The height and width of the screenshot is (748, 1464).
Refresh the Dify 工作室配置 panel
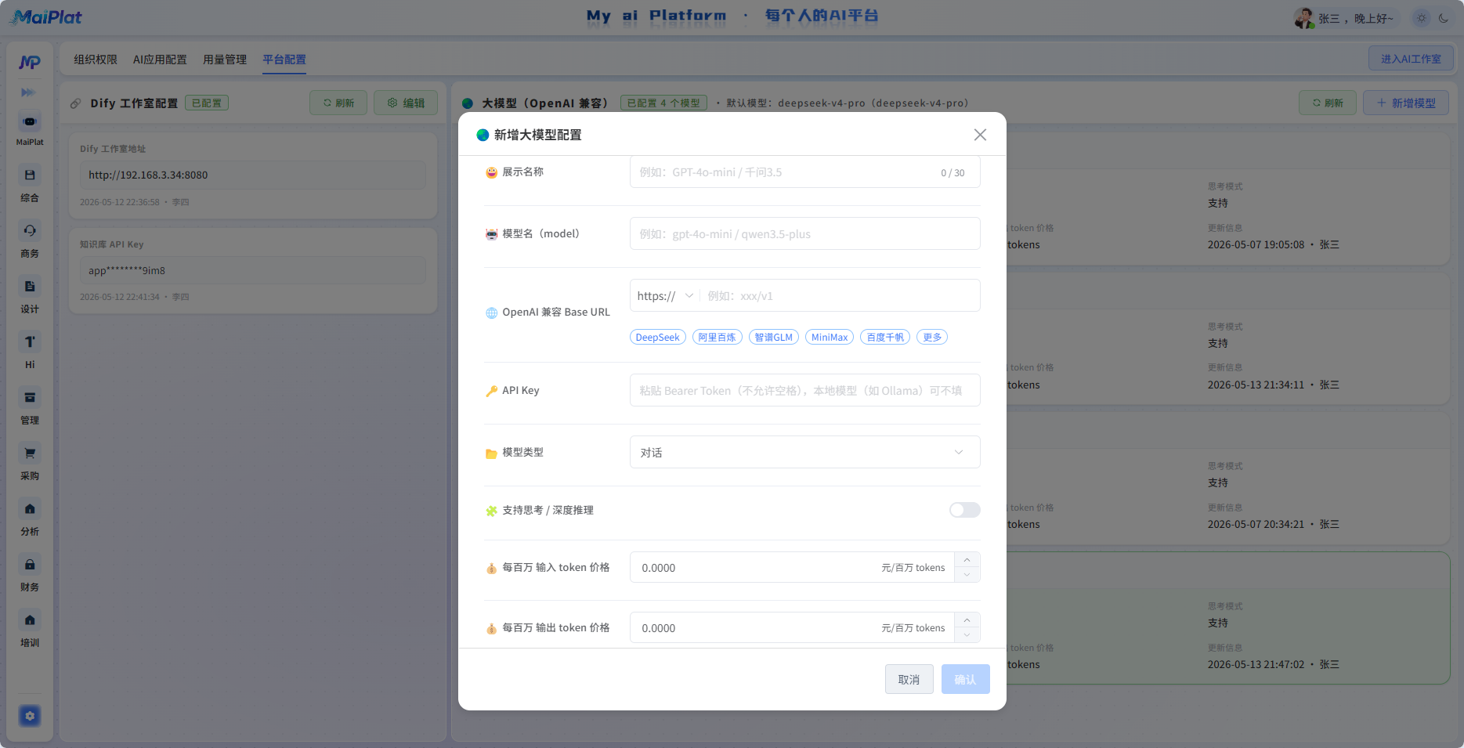pos(338,103)
